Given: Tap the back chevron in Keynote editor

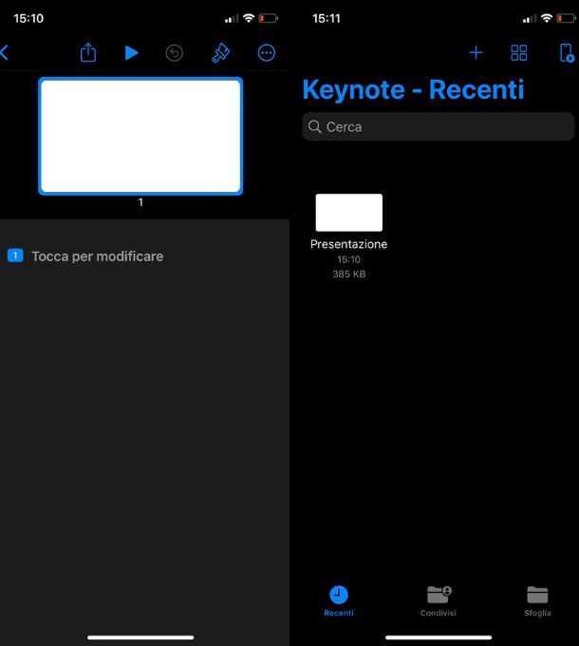Looking at the screenshot, I should coord(5,53).
